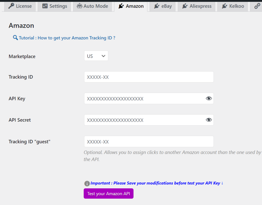Click the magnifier icon beside Tutorial link

coord(15,38)
